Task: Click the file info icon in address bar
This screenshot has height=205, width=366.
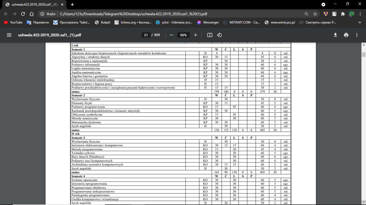Action: 42,14
